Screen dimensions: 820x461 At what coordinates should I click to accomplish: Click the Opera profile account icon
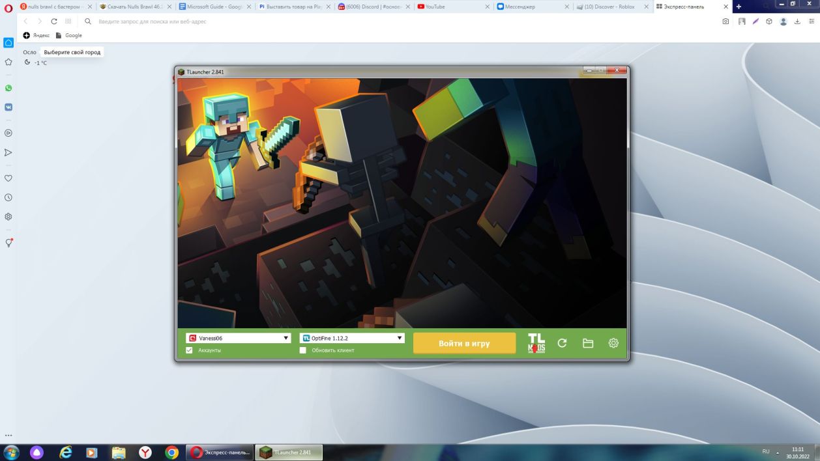coord(783,21)
